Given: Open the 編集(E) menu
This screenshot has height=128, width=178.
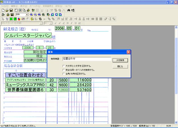Looking at the screenshot, I should 14,6.
